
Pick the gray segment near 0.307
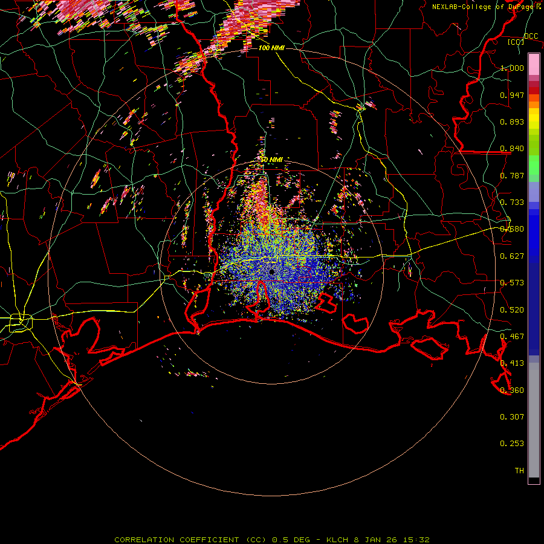click(534, 420)
